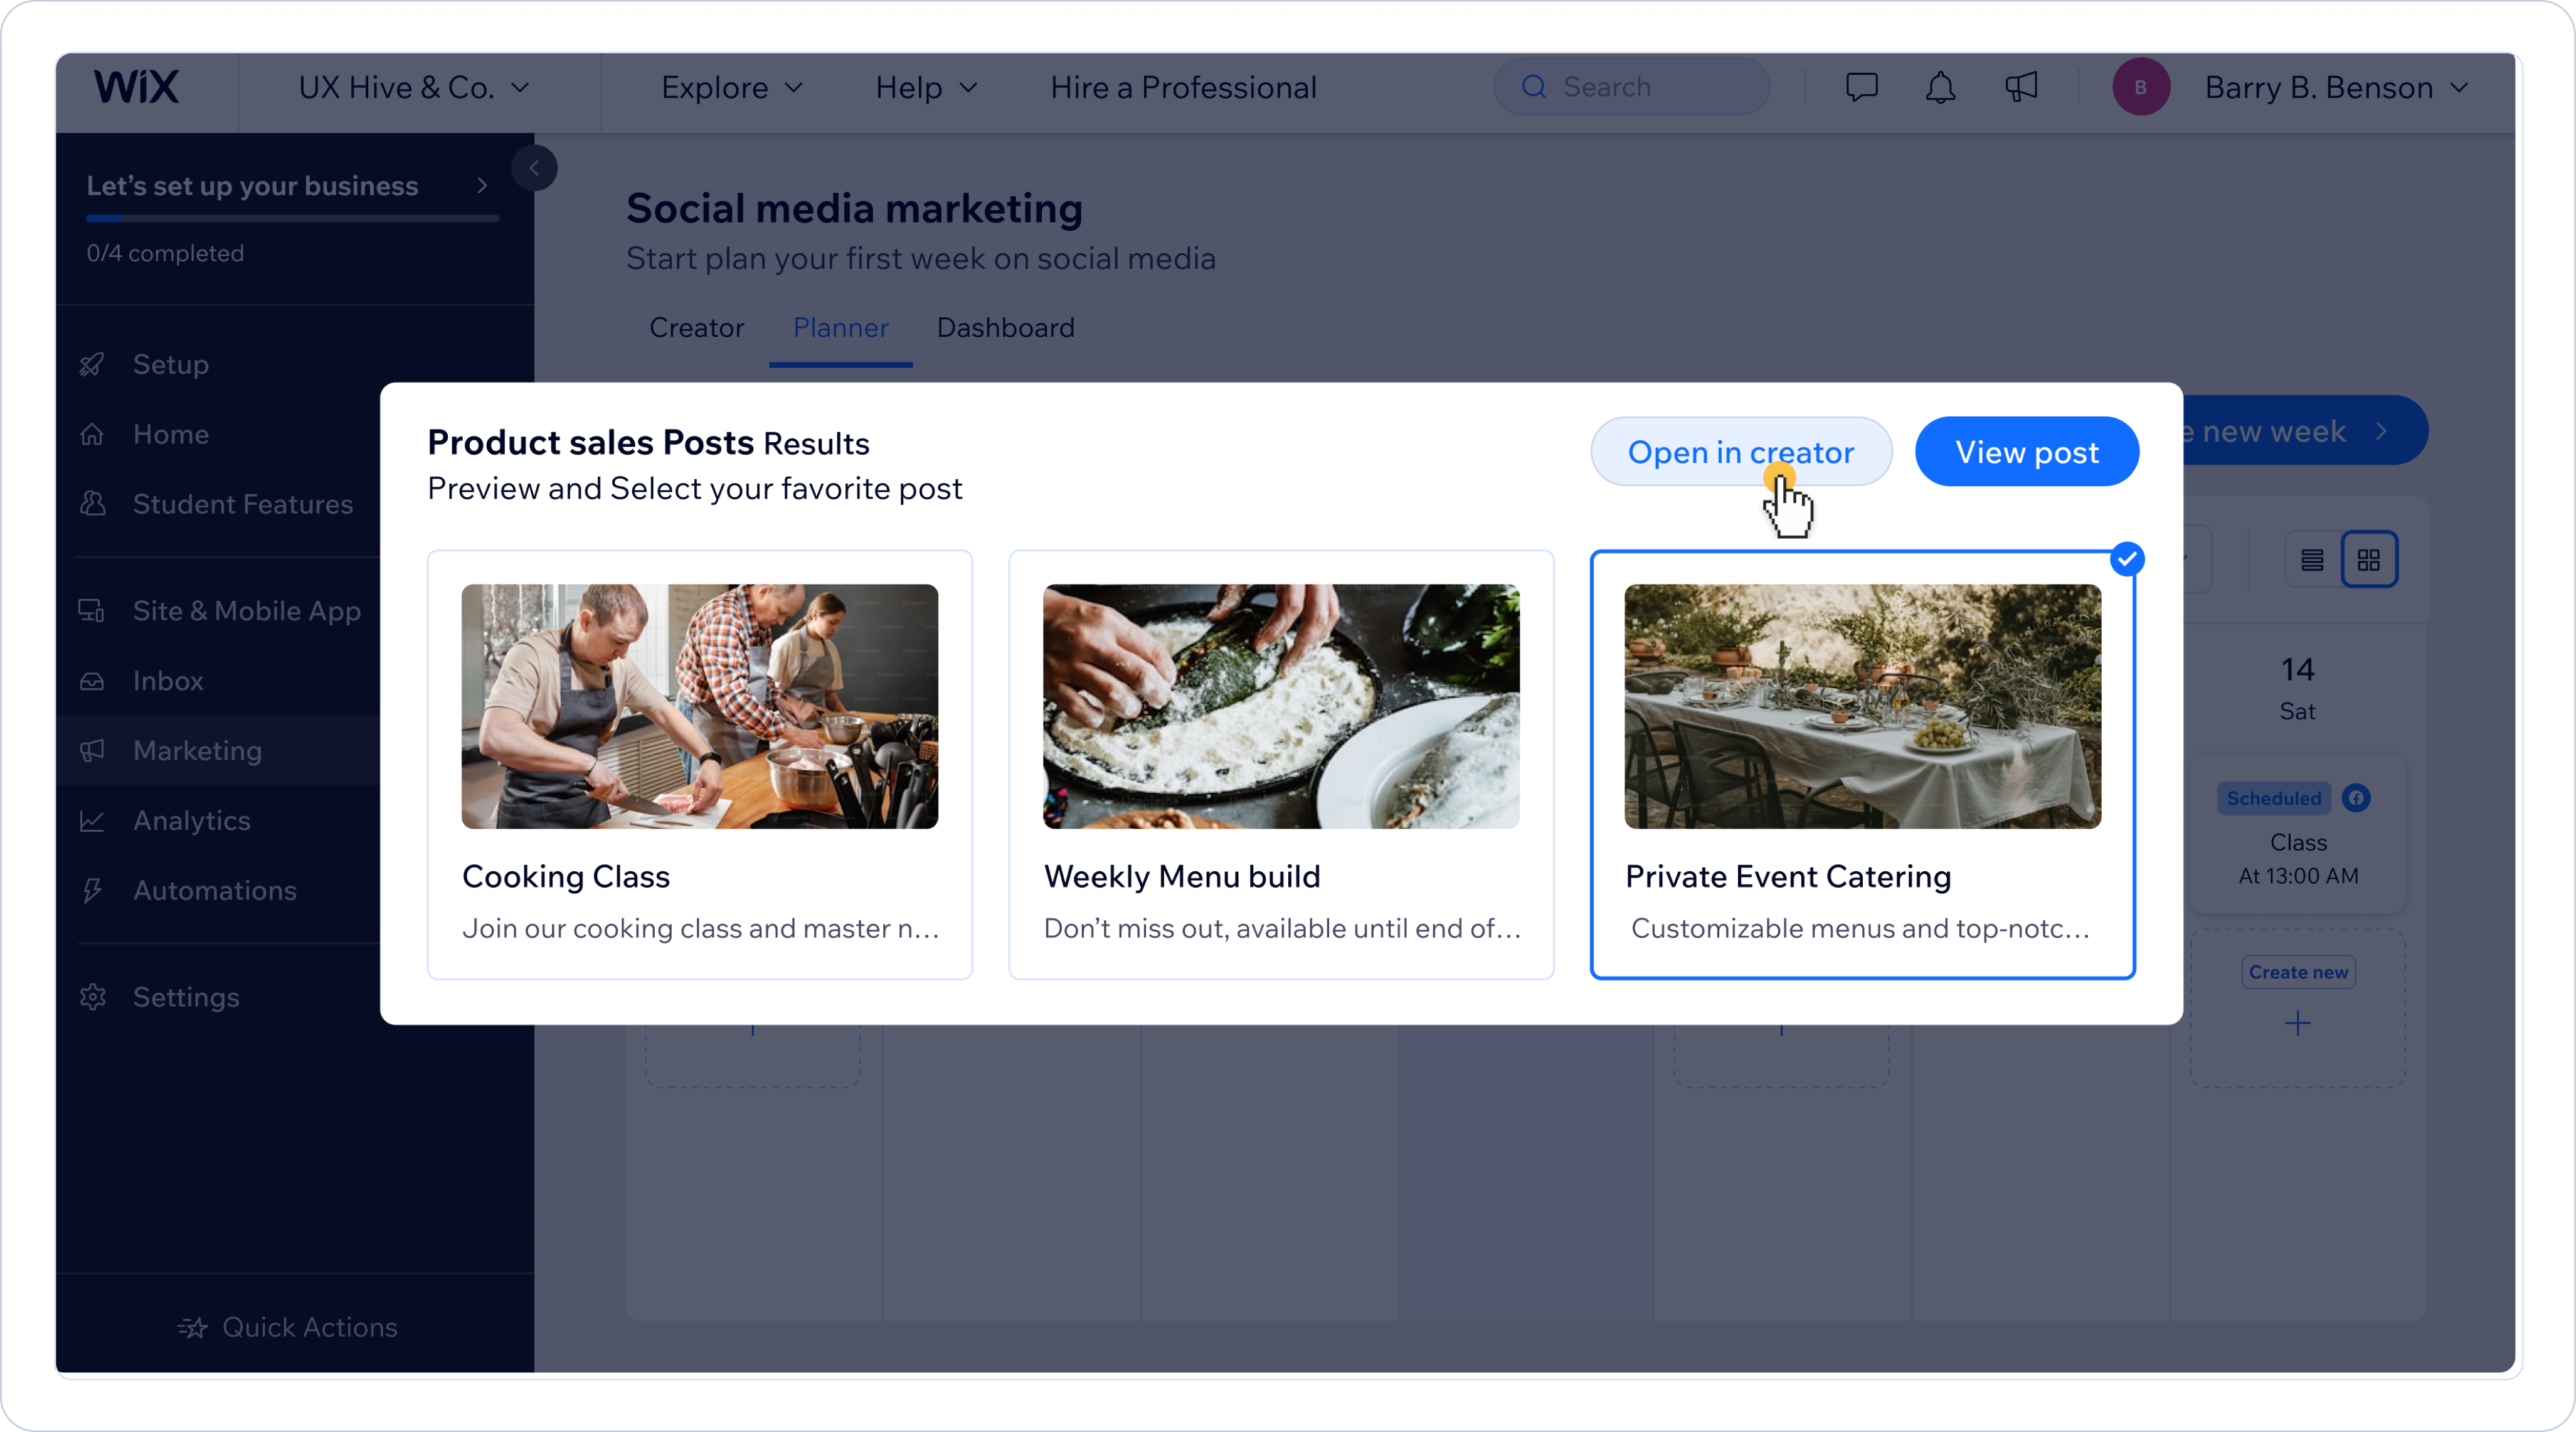Click the Wix logo
The image size is (2576, 1432).
point(136,87)
